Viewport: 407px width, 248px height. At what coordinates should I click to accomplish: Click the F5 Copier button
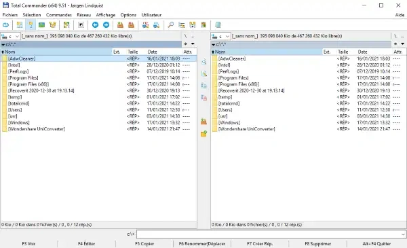[144, 244]
